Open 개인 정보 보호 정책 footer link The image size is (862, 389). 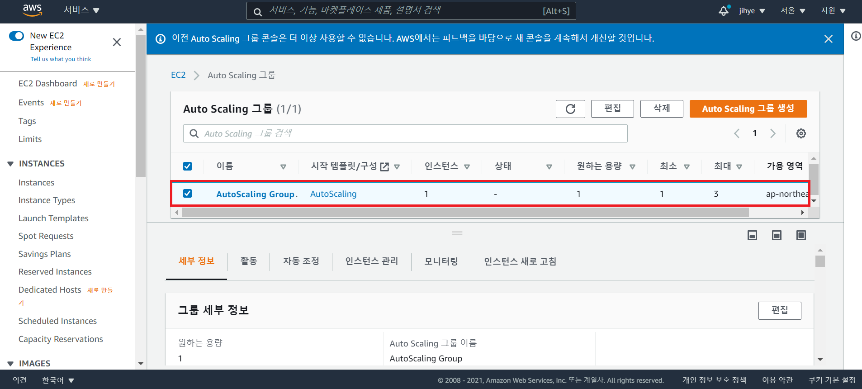pyautogui.click(x=714, y=380)
